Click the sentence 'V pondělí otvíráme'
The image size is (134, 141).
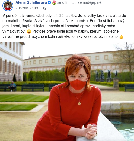[18, 16]
